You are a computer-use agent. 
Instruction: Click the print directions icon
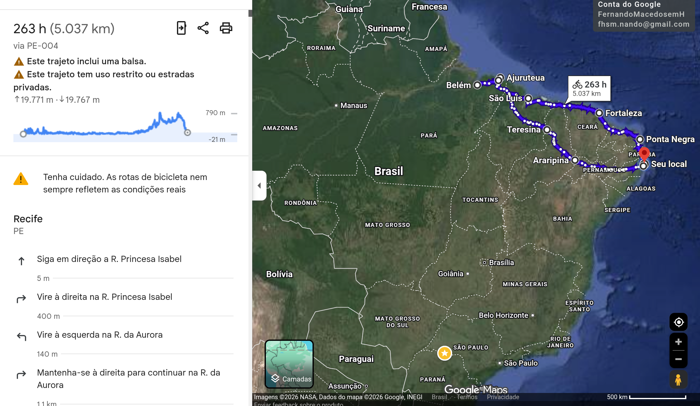[x=226, y=28]
